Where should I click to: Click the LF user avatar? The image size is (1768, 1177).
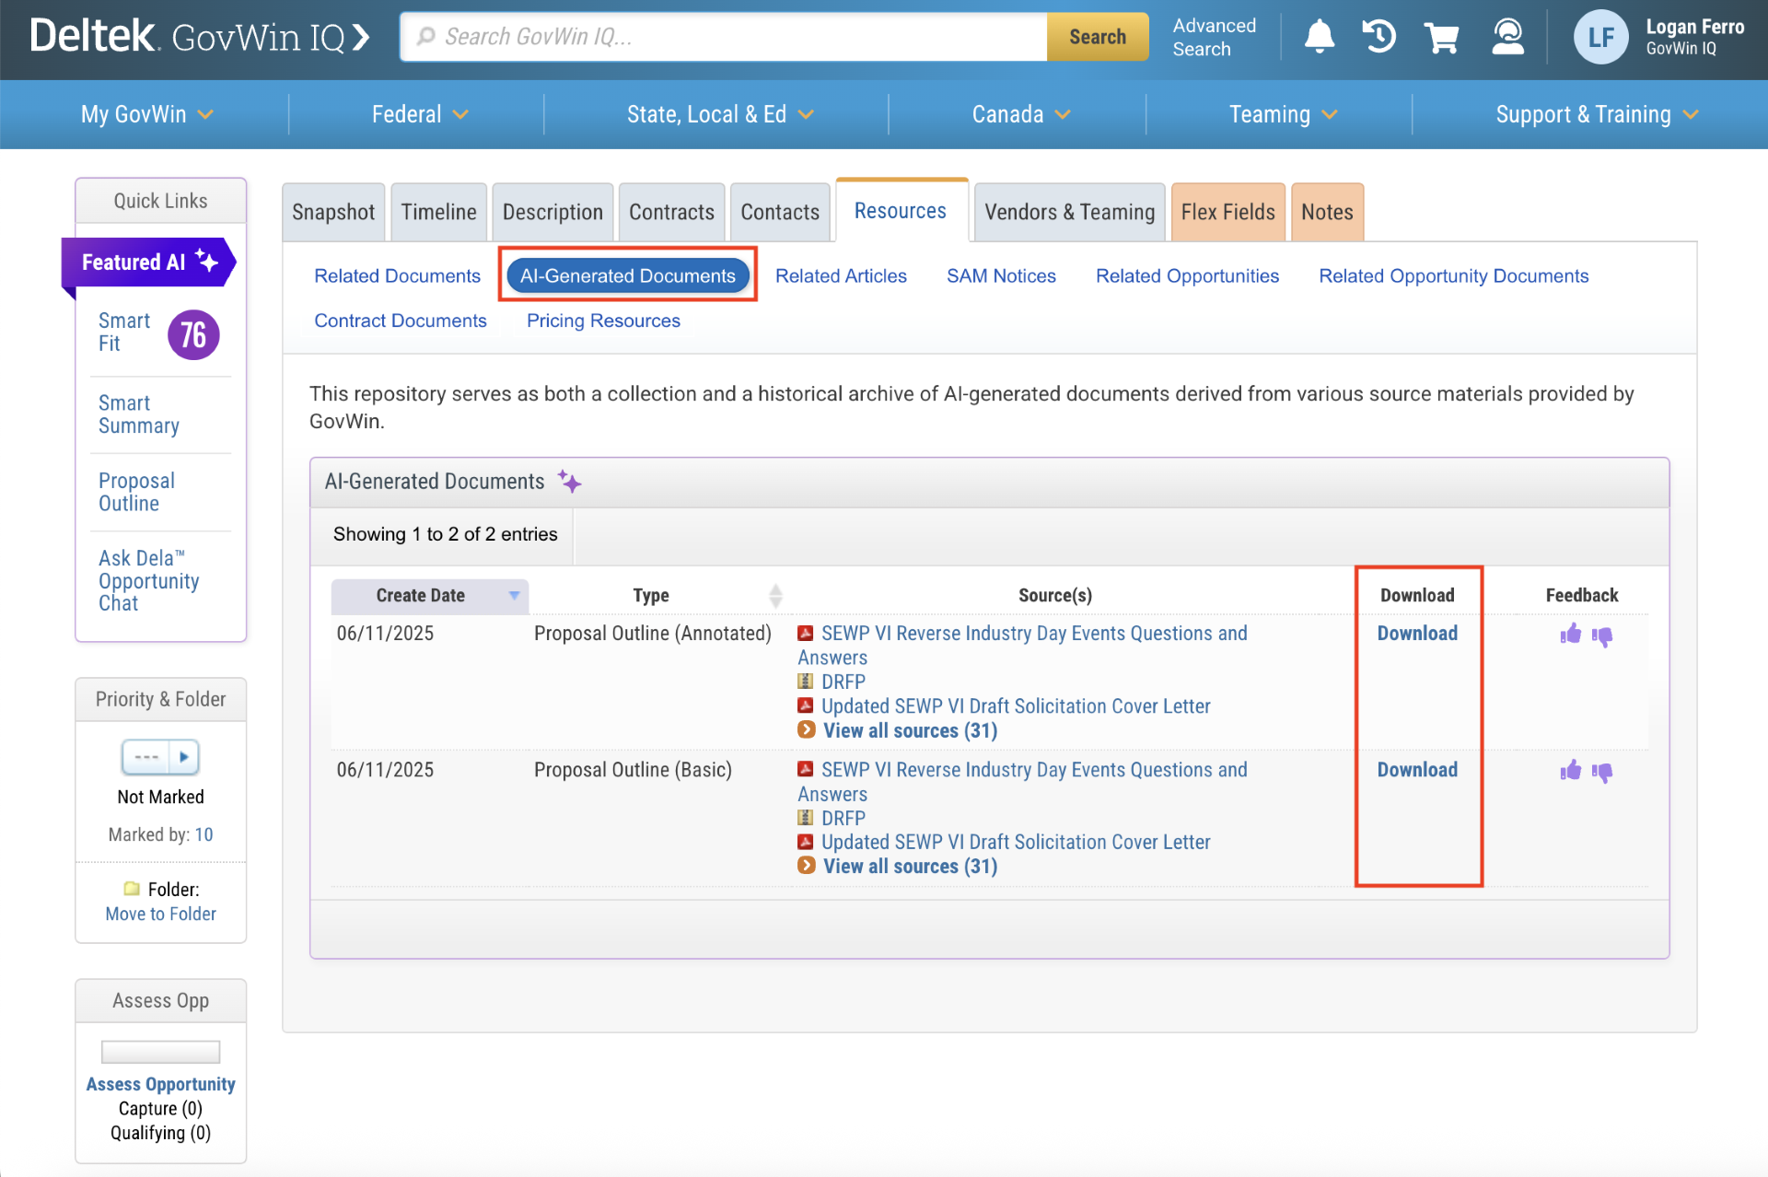pos(1600,37)
